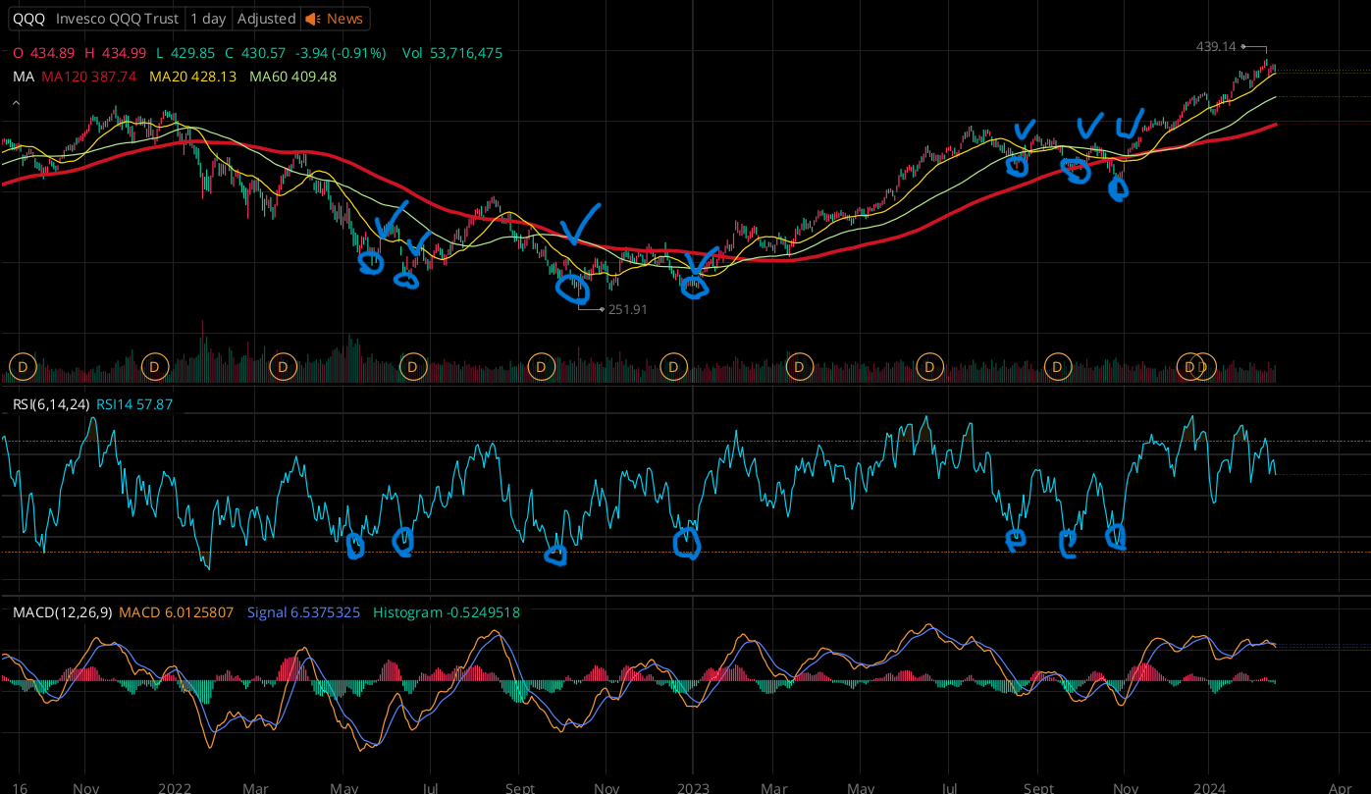Click the Apr label on time axis
This screenshot has width=1371, height=794.
1340,787
